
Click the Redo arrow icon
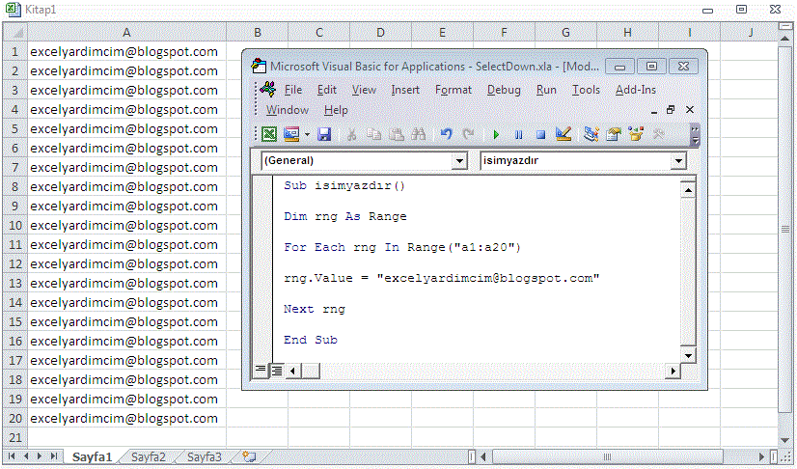[x=468, y=134]
